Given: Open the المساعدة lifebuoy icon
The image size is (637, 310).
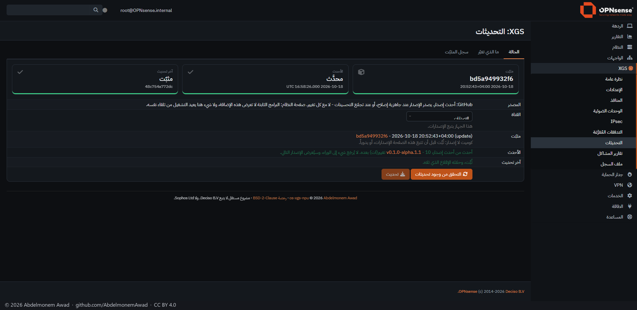Looking at the screenshot, I should coord(630,217).
